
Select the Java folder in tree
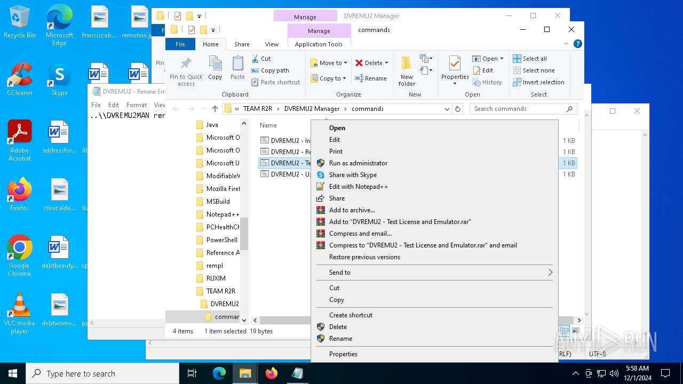(212, 125)
